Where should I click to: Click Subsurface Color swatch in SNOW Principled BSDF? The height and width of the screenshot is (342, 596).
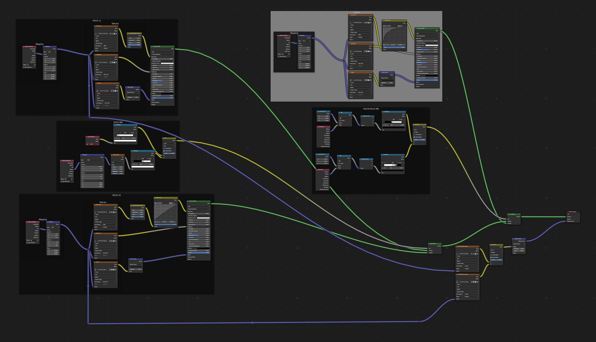pos(432,45)
